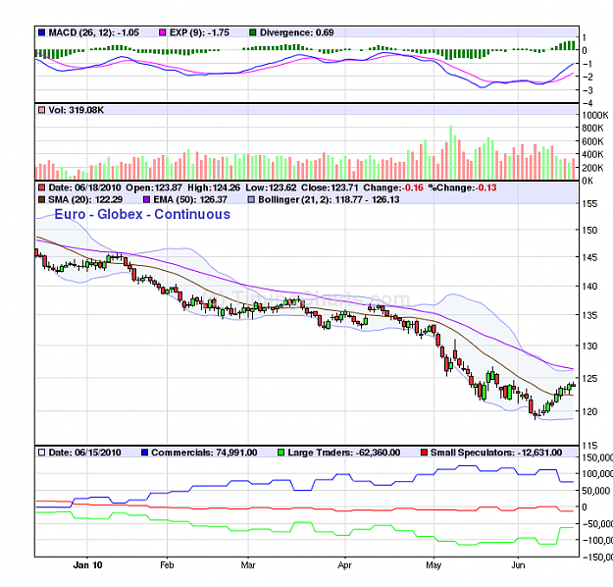Viewport: 613px width, 587px height.
Task: Click the 150 price axis label
Action: pos(588,230)
